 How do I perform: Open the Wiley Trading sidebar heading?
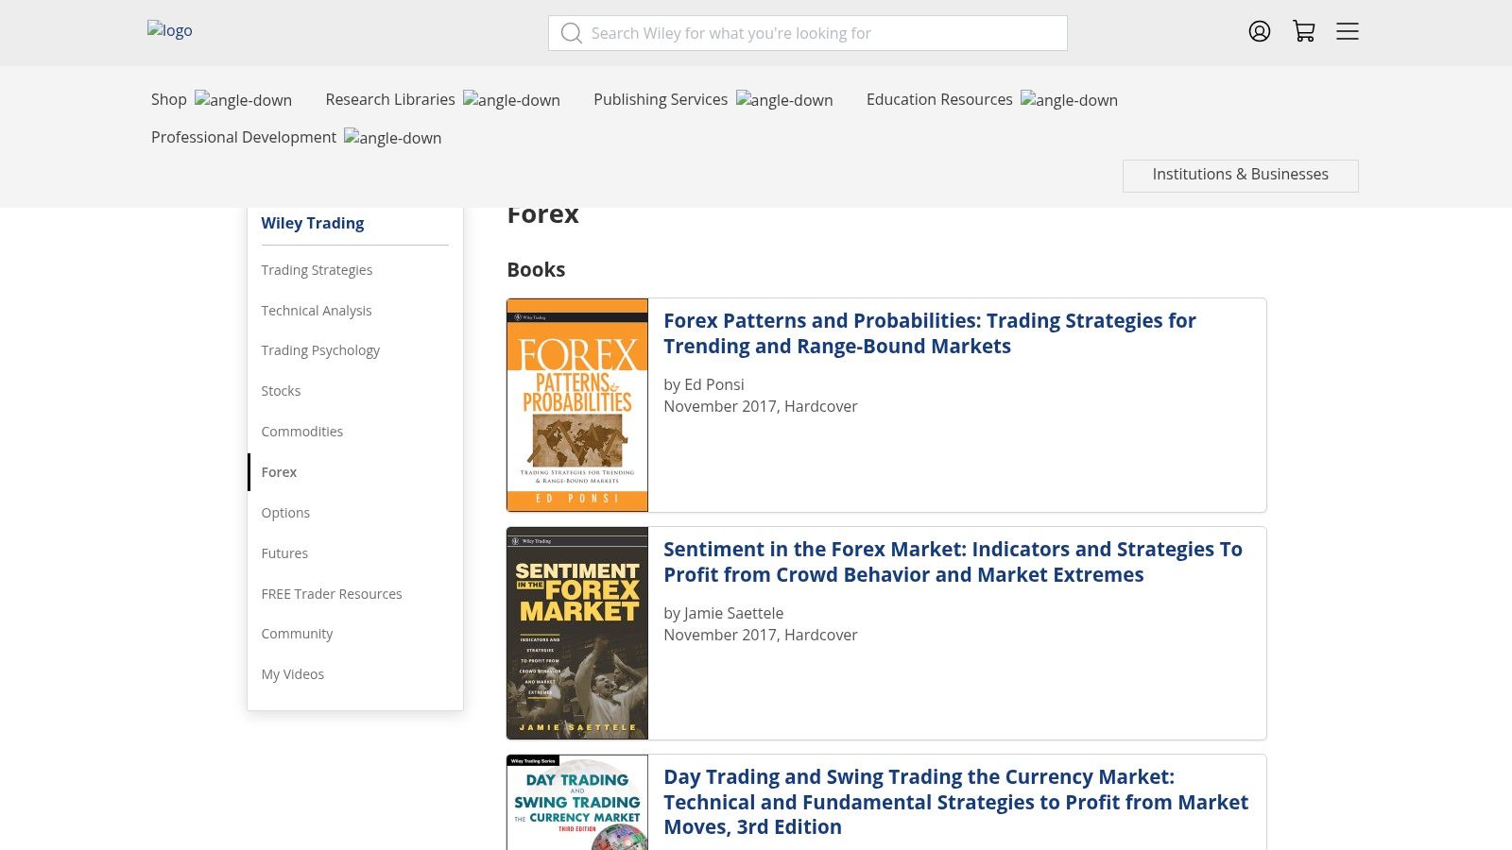pyautogui.click(x=313, y=223)
